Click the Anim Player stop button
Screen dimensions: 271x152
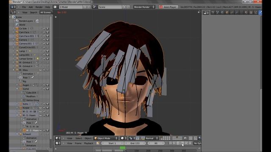point(169,7)
